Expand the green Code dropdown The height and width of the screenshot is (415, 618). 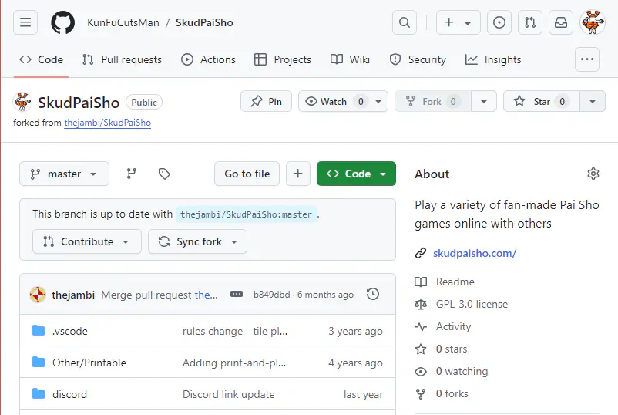356,174
